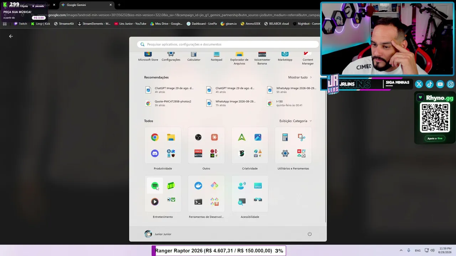Click the Start menu search field
This screenshot has width=456, height=256.
coord(228,44)
